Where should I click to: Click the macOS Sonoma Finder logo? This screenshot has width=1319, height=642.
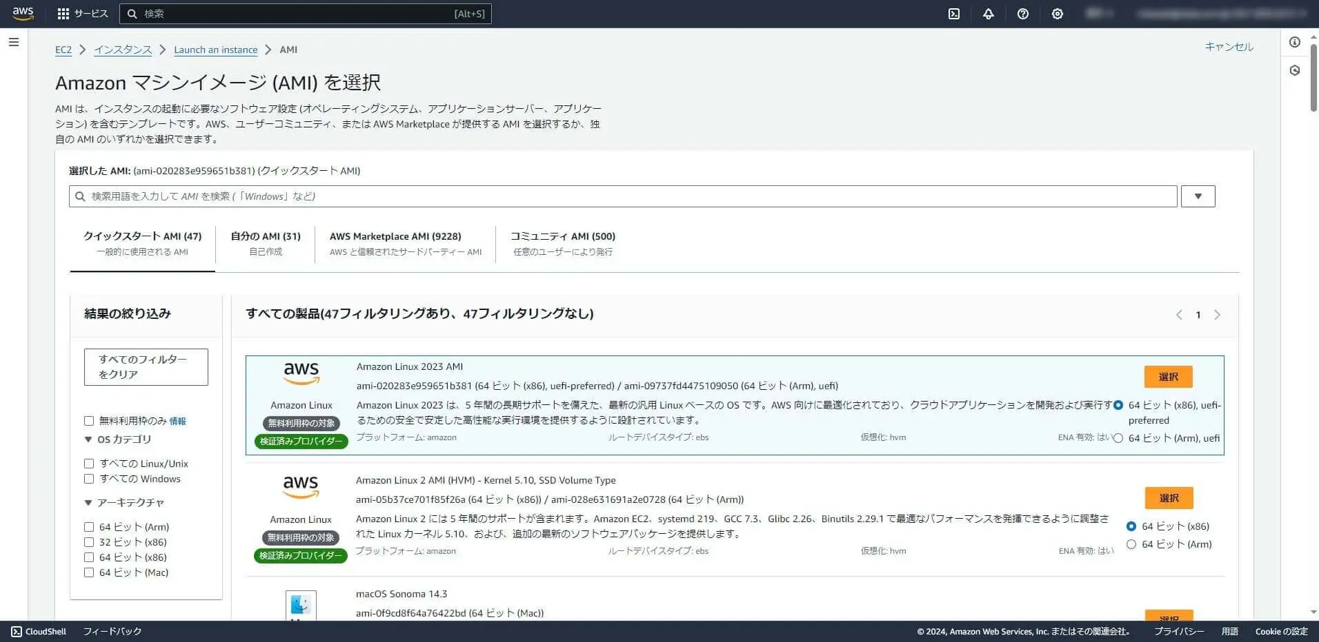coord(301,605)
